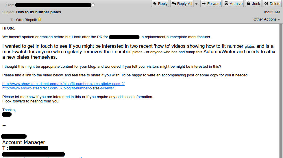283x158 pixels.
Task: Click the recipient name Otto Blopnik
Action: 27,20
